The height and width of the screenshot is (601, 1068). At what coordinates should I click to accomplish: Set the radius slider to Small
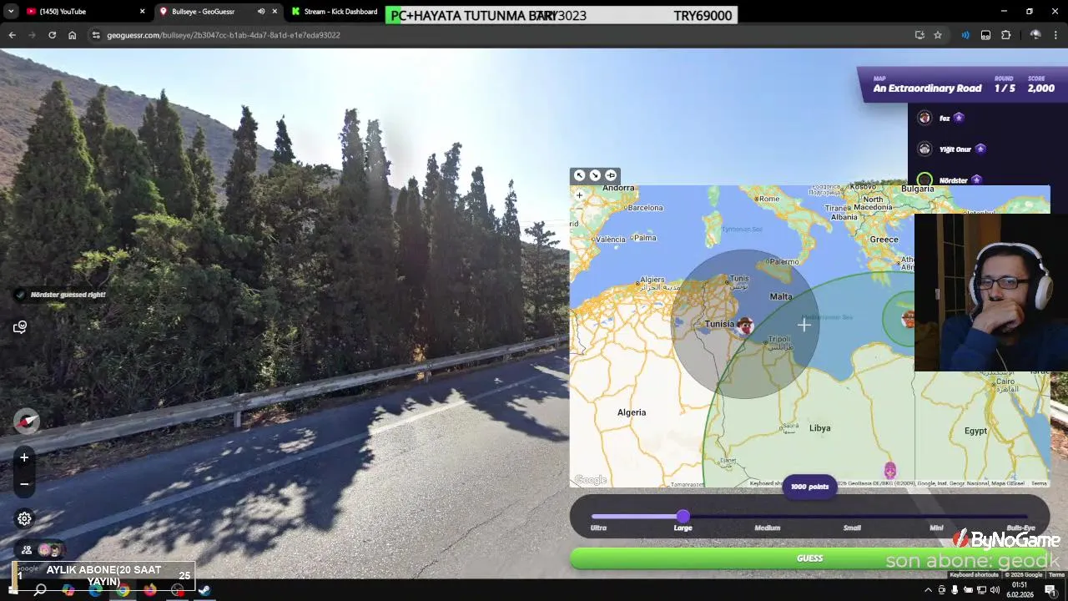852,528
